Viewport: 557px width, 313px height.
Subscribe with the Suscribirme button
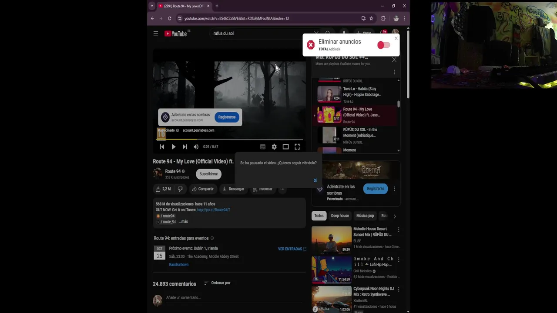tap(208, 174)
